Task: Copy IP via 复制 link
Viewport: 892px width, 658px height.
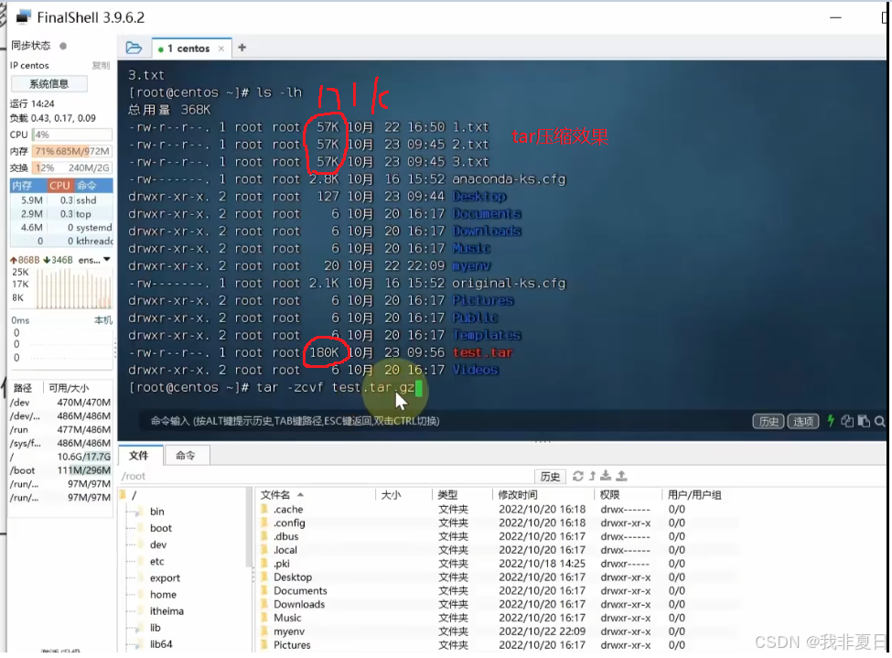Action: click(x=102, y=66)
